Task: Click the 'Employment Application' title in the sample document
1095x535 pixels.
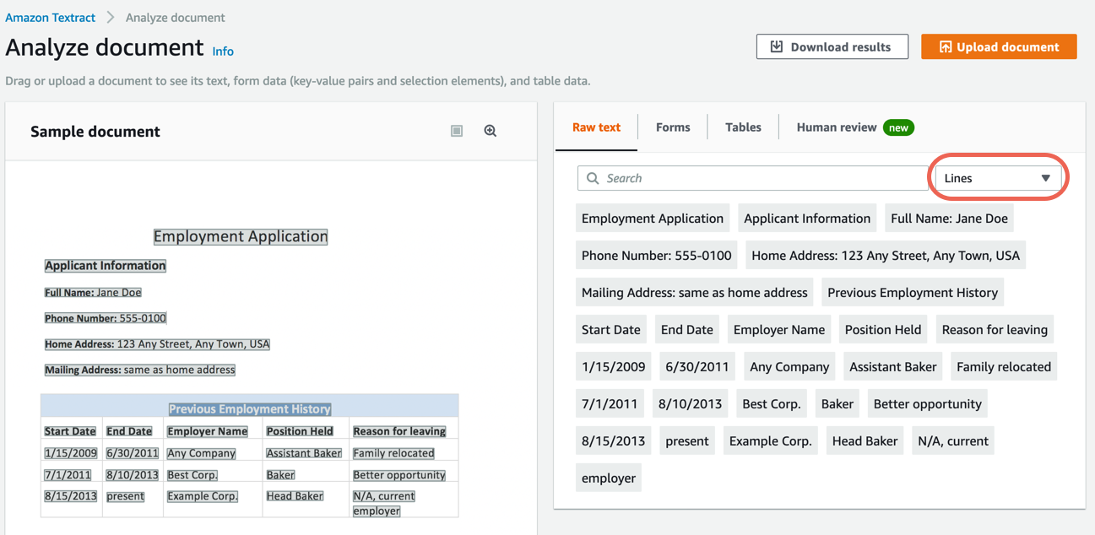Action: (241, 237)
